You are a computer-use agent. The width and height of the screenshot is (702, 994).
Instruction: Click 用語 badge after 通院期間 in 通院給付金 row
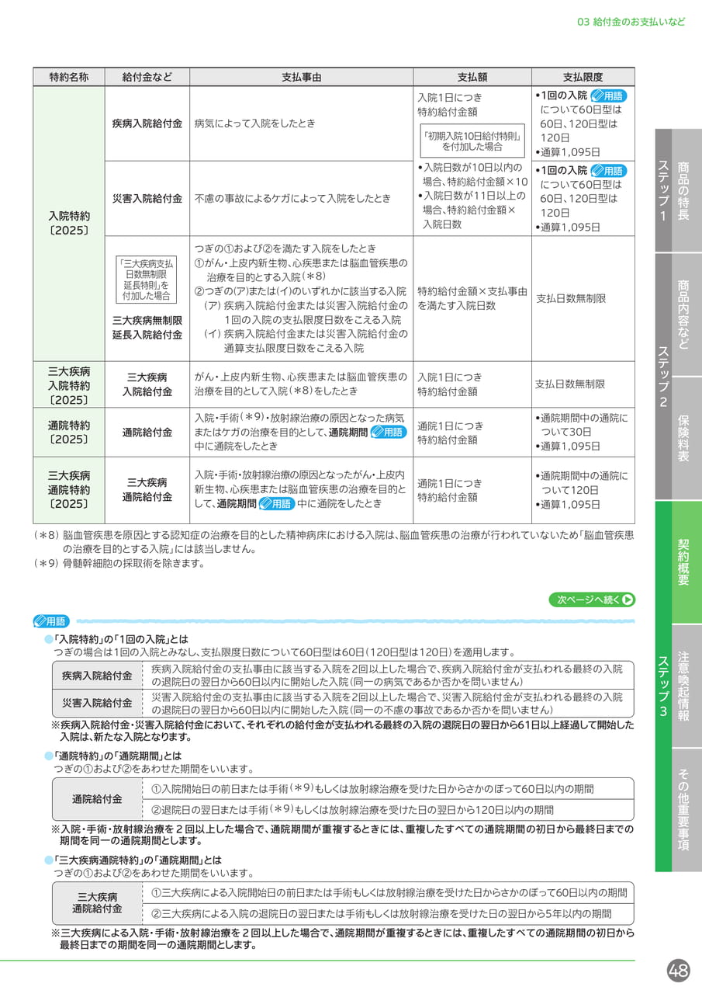(388, 432)
